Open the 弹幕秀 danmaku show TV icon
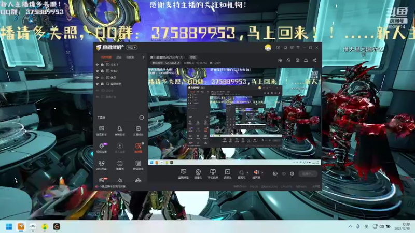 click(120, 165)
